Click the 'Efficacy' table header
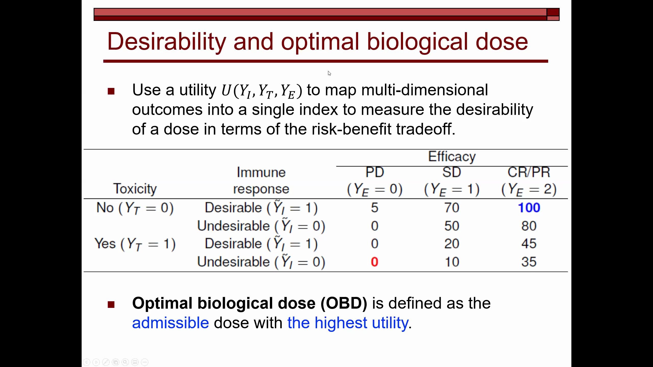The width and height of the screenshot is (653, 367). [452, 156]
